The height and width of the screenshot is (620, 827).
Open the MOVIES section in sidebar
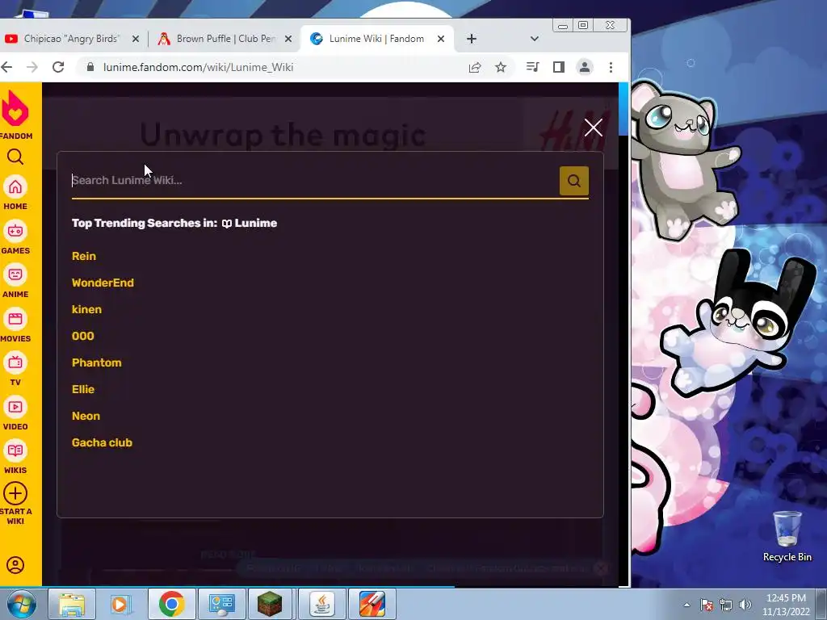point(15,325)
